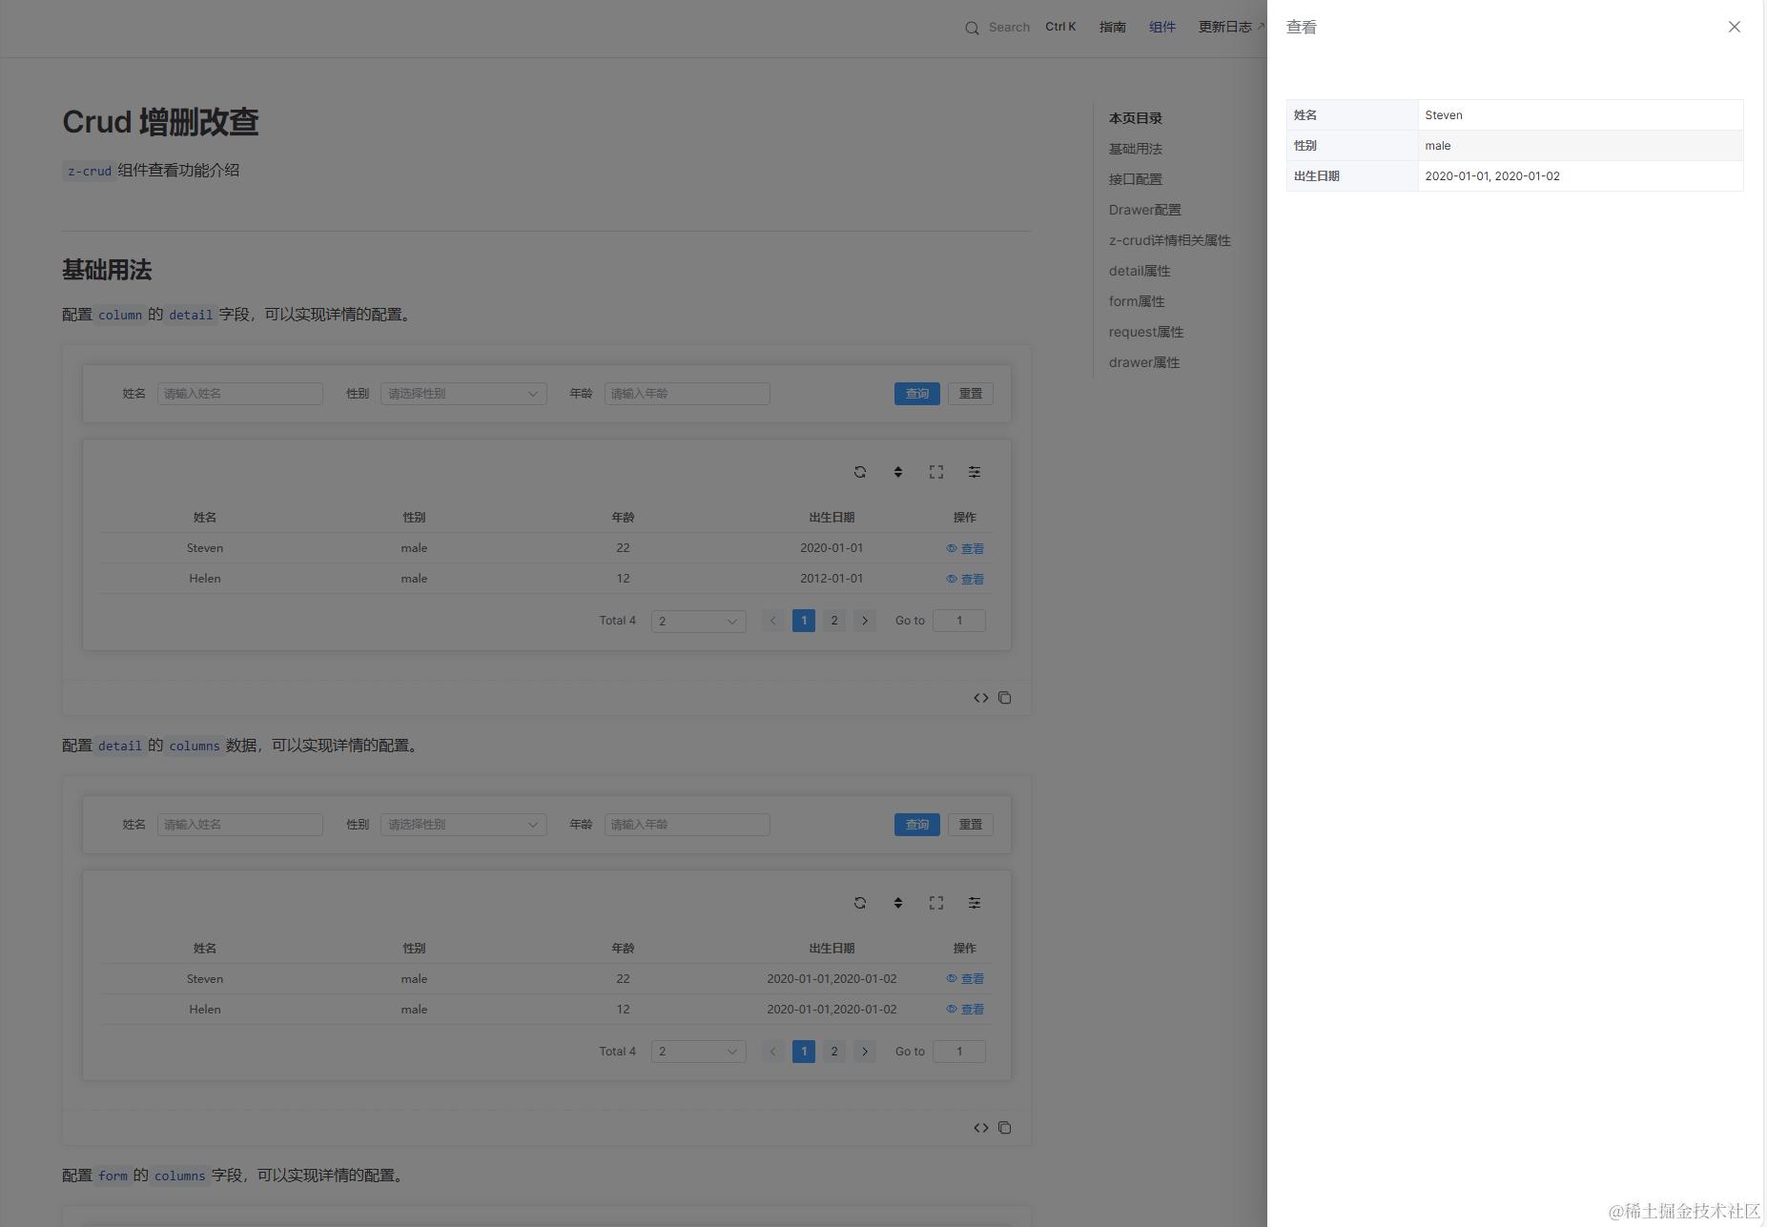Show source code for the first demo
Image resolution: width=1767 pixels, height=1227 pixels.
click(980, 698)
